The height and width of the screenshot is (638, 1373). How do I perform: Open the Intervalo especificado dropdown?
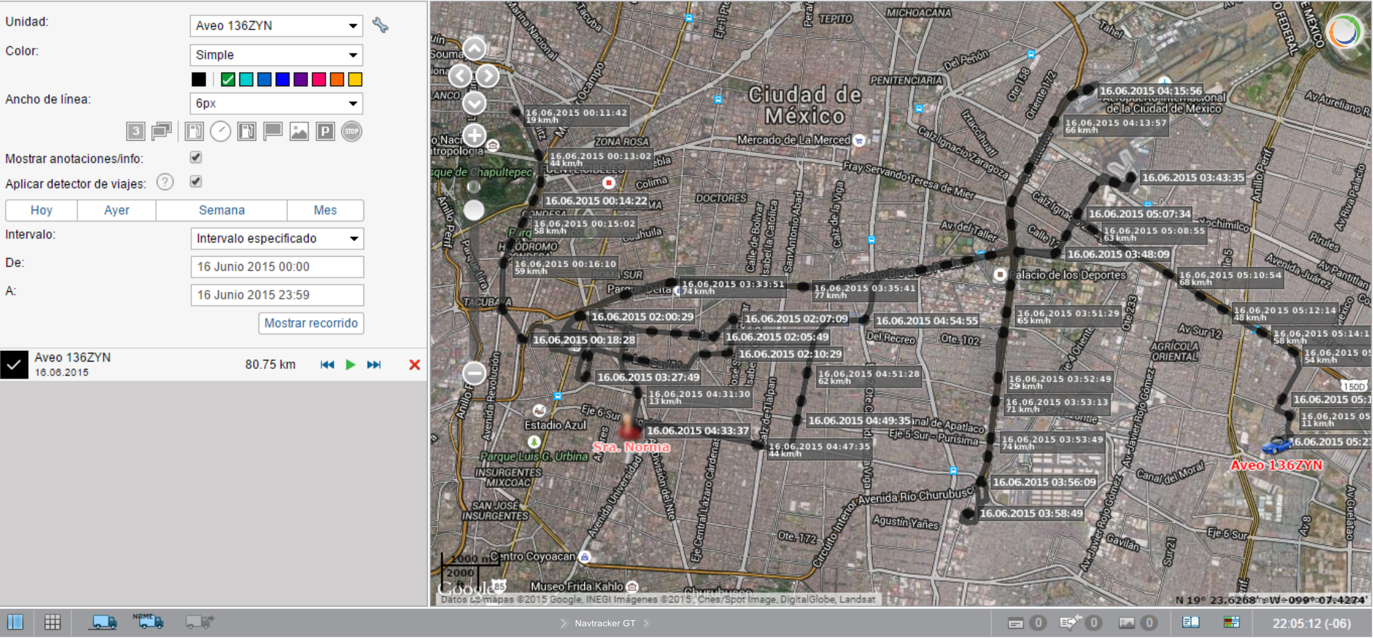click(276, 239)
